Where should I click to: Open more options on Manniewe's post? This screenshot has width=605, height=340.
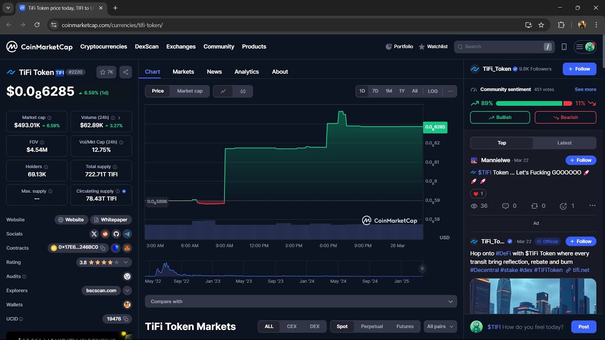[x=592, y=206]
